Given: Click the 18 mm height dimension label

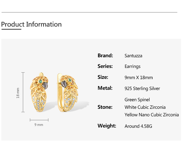Looking at the screenshot, I should coord(18,92).
